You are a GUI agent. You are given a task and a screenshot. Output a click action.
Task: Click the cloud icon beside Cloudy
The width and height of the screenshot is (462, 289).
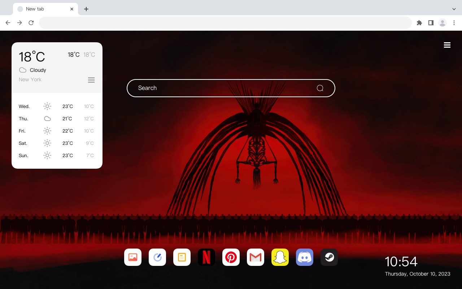(23, 70)
